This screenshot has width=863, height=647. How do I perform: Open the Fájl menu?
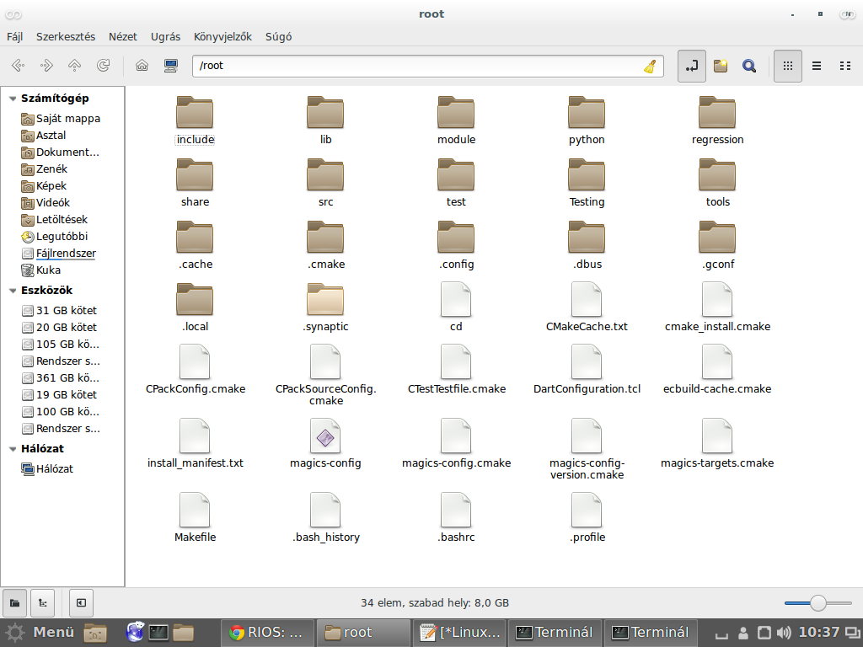[14, 36]
